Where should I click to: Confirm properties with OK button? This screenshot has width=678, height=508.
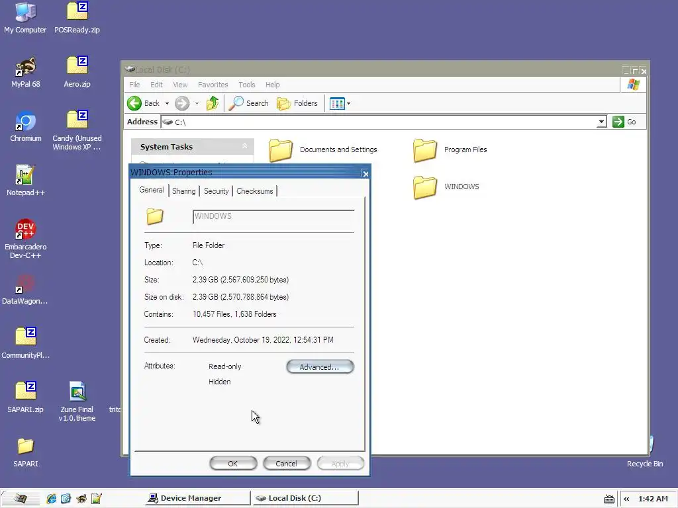tap(233, 464)
